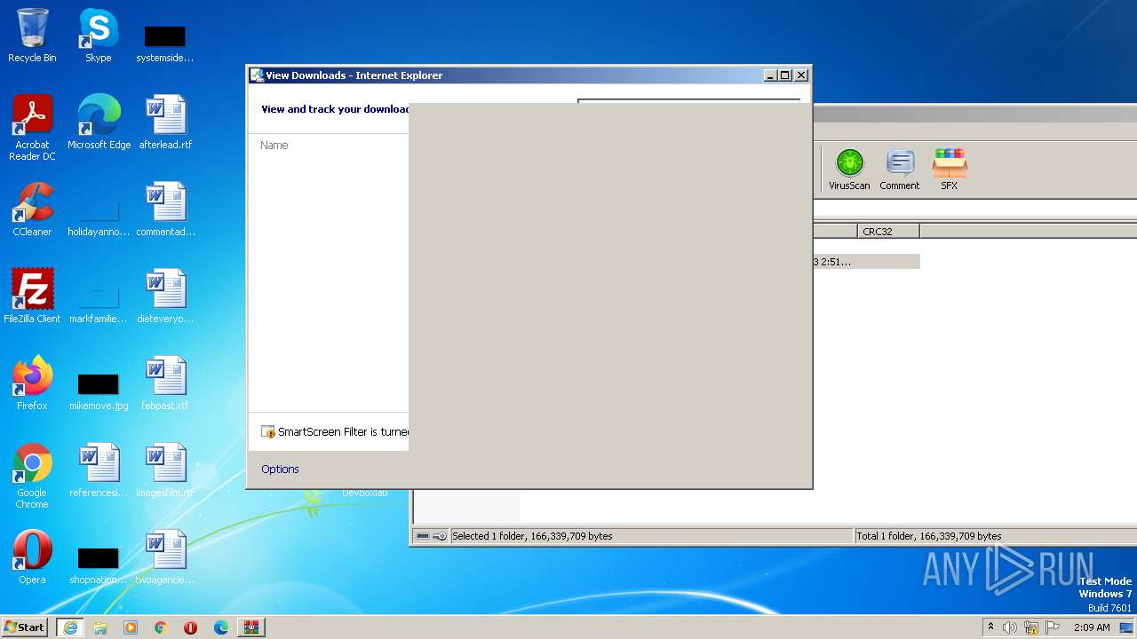Click the '2:51...' date cell in WinRAR list
1137x639 pixels.
[x=832, y=262]
